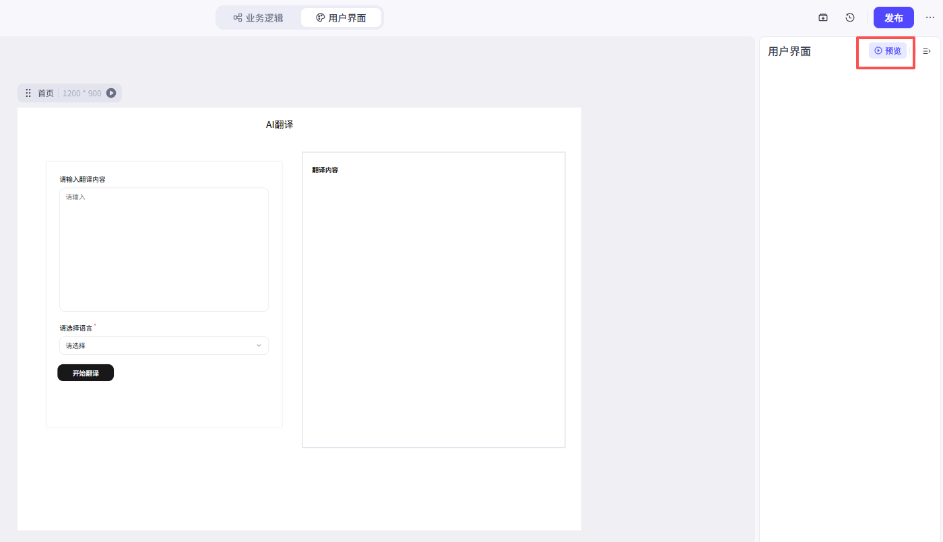Image resolution: width=943 pixels, height=542 pixels.
Task: Select the 首页 page label
Action: (x=46, y=93)
